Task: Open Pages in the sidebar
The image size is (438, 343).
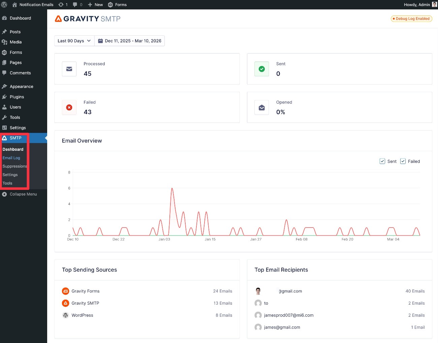Action: pos(15,63)
